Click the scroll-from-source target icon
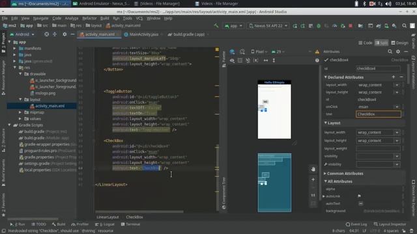 pyautogui.click(x=46, y=34)
